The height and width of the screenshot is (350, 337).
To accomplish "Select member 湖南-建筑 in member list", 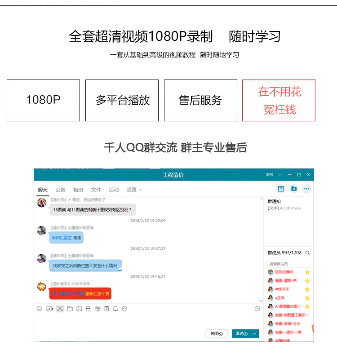I will pos(288,280).
